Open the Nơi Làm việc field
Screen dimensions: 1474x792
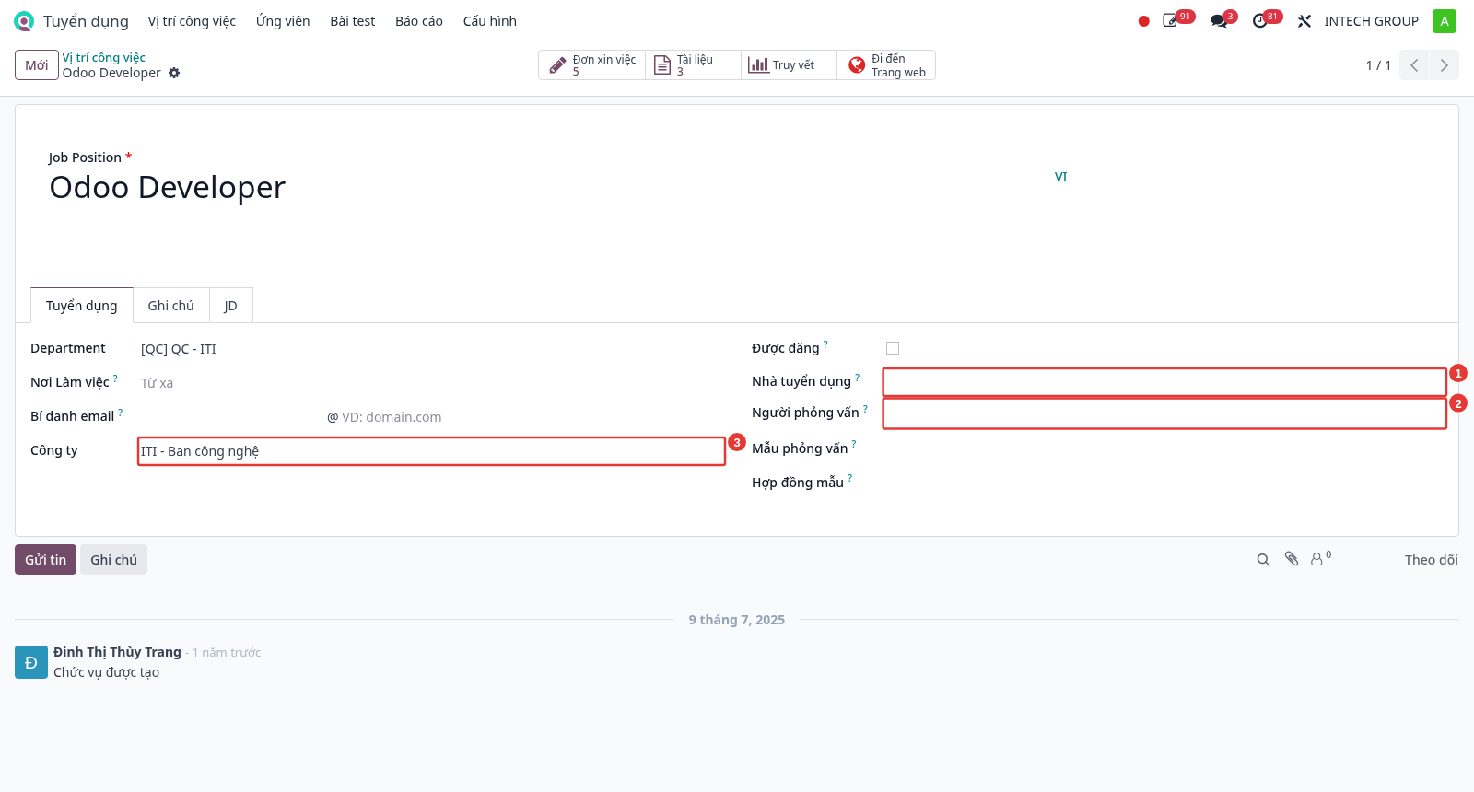click(x=431, y=383)
